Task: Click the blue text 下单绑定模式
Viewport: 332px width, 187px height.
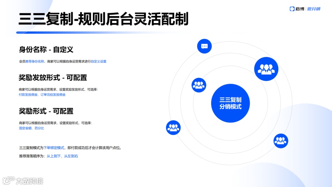Action: point(54,148)
